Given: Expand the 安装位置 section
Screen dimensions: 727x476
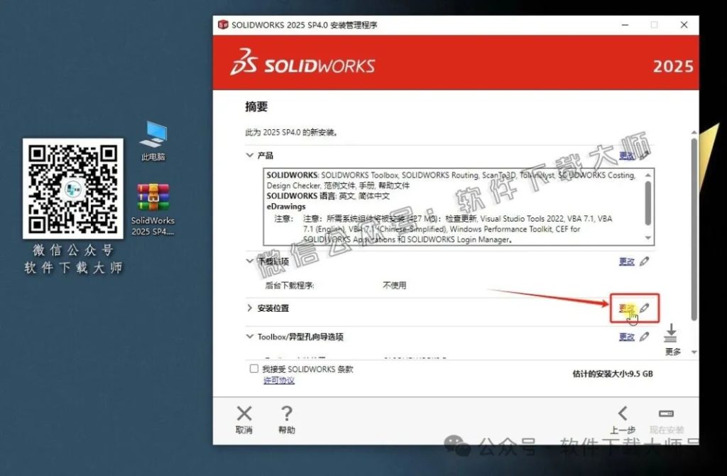Looking at the screenshot, I should coord(250,308).
